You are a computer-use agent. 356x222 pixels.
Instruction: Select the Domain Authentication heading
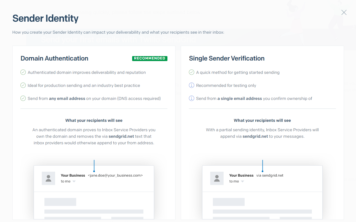pyautogui.click(x=54, y=58)
